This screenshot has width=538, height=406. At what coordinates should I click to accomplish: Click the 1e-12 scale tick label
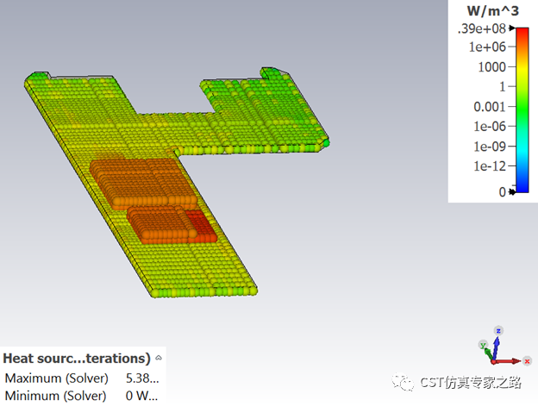coord(490,166)
